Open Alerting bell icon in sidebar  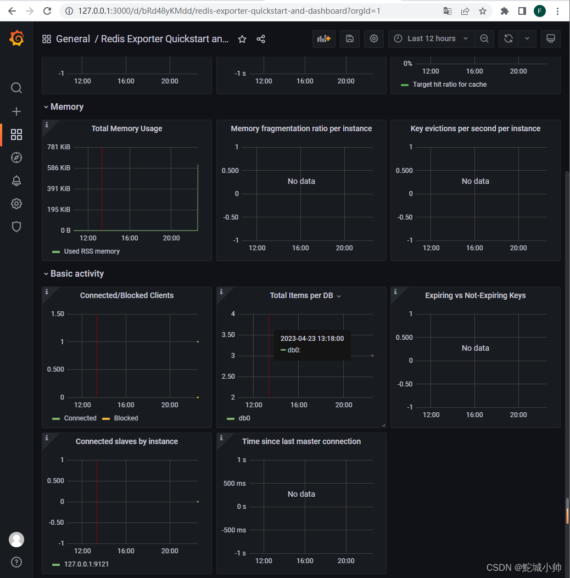pos(16,181)
